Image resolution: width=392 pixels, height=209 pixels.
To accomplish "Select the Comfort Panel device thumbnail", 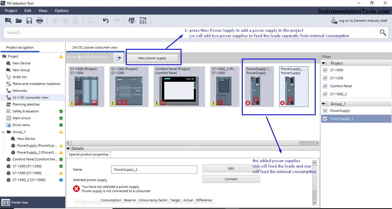I will 179,87.
